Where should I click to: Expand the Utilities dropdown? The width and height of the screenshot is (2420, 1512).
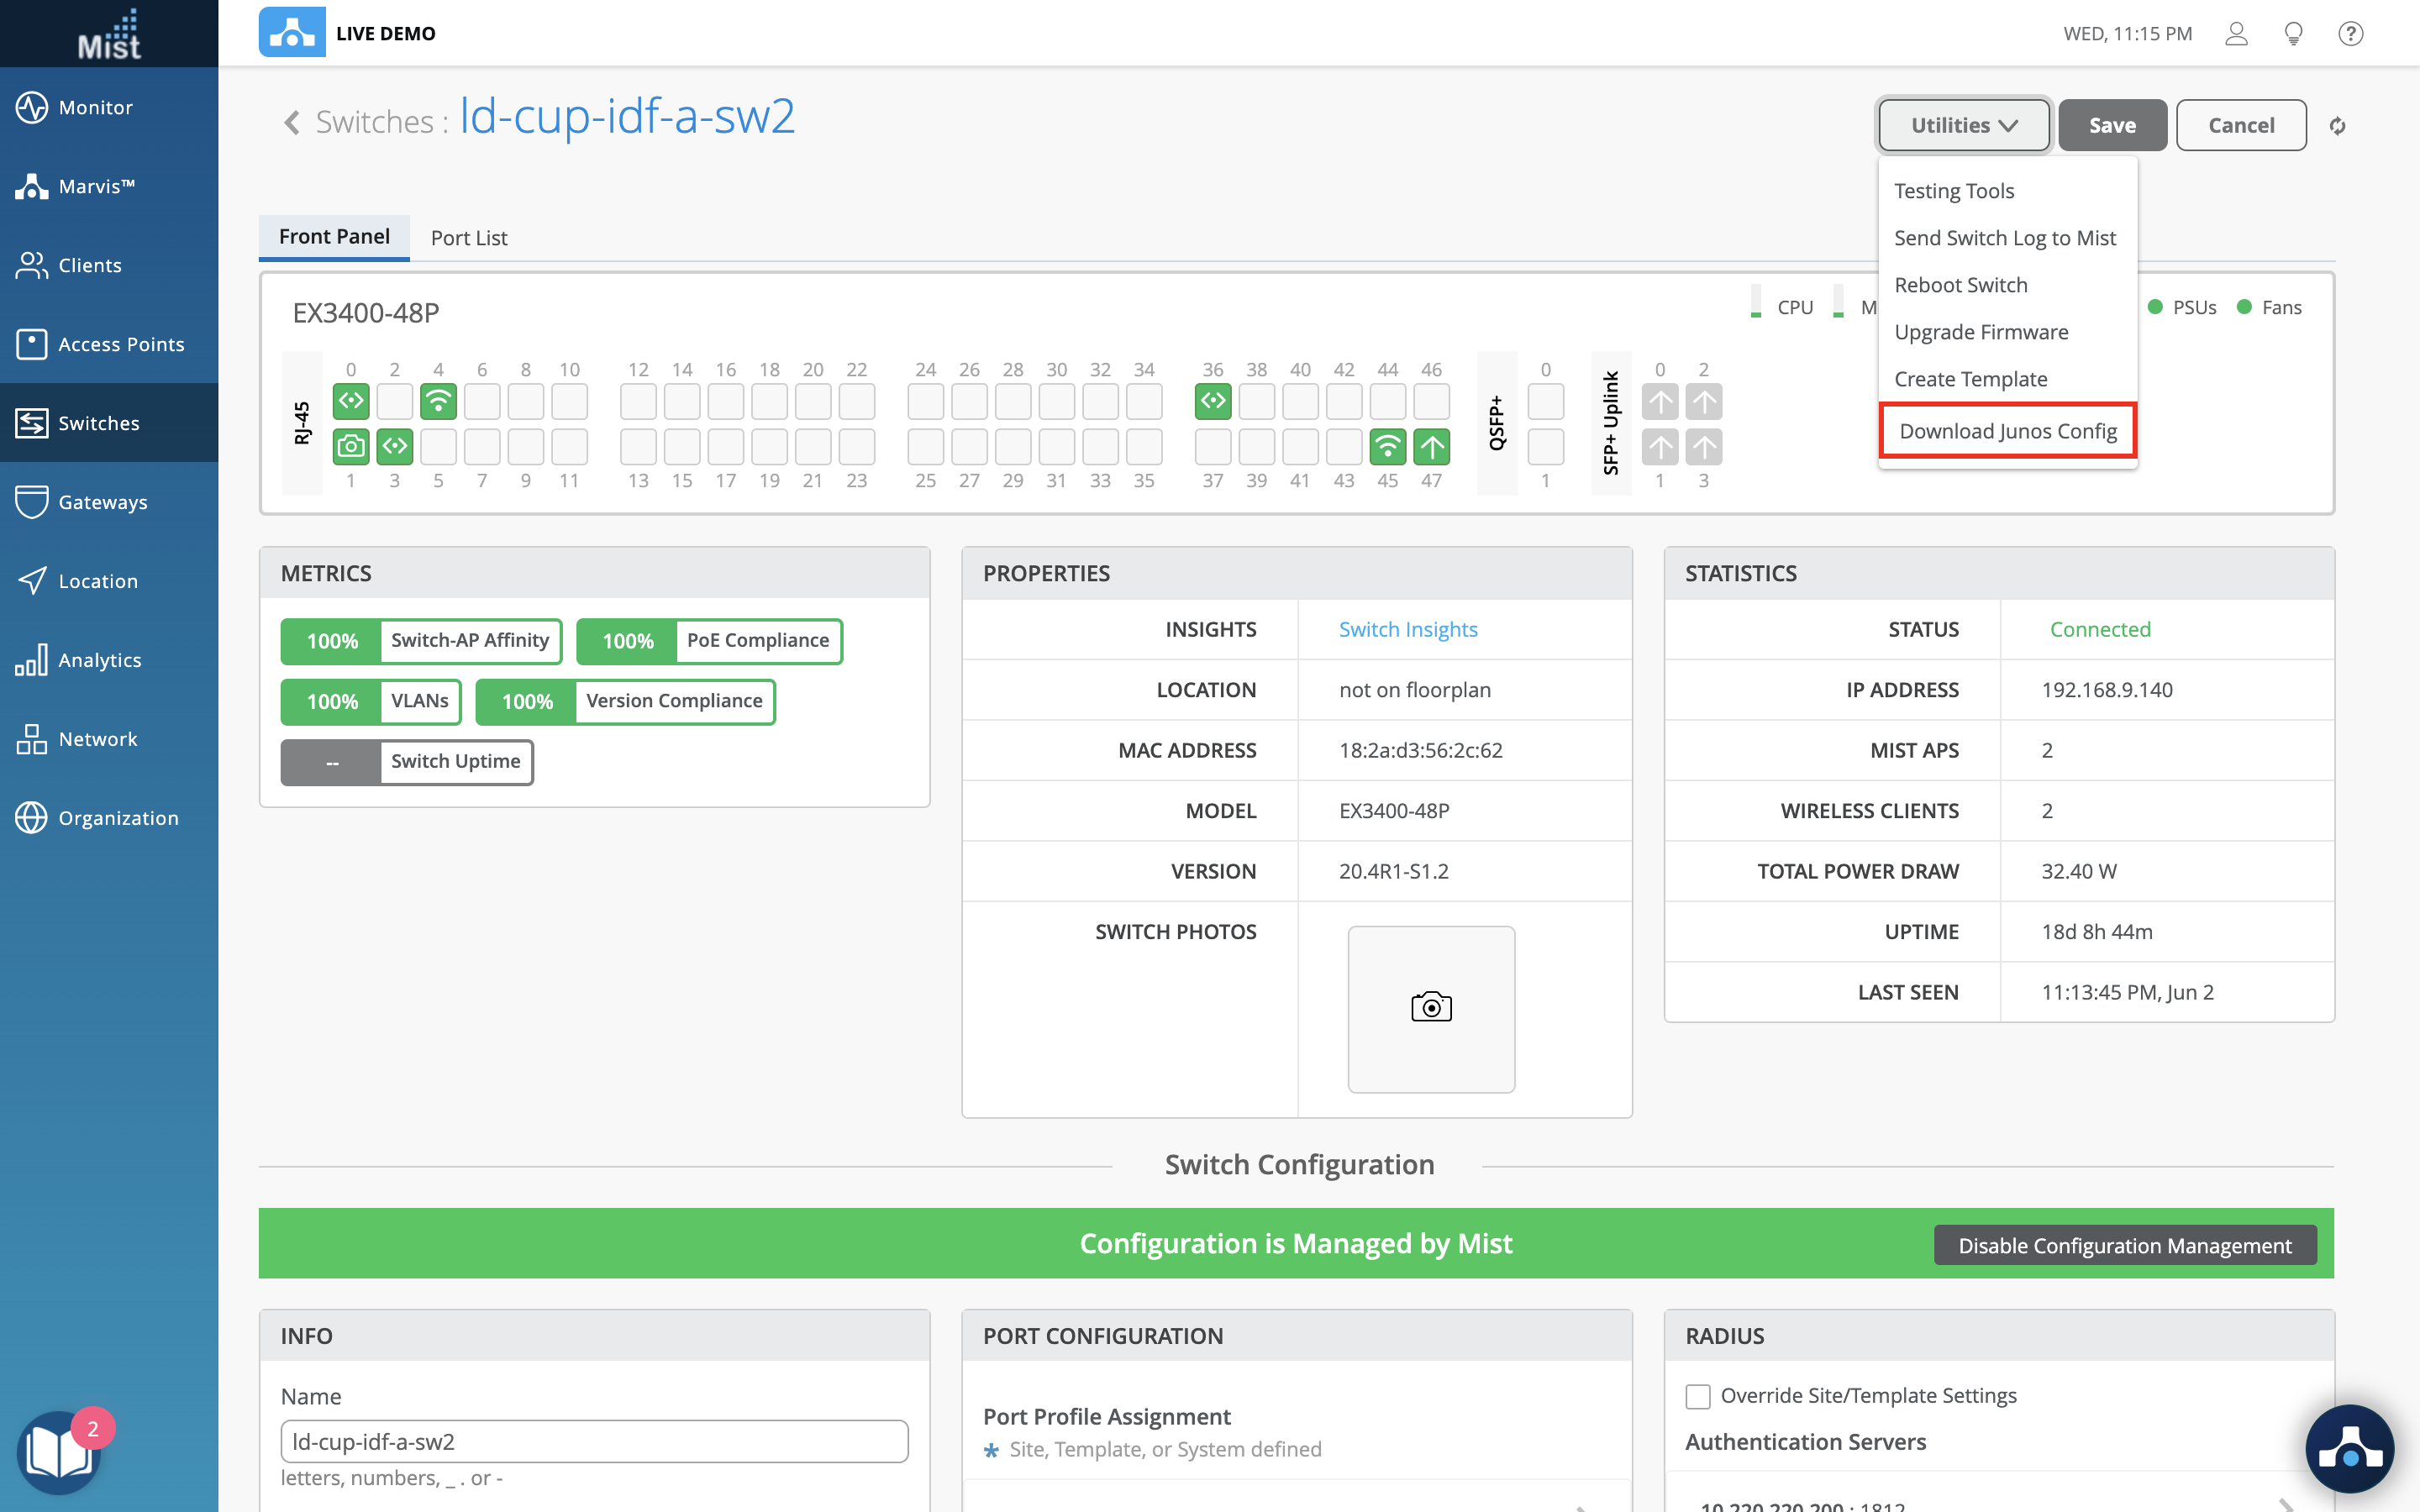click(1964, 125)
